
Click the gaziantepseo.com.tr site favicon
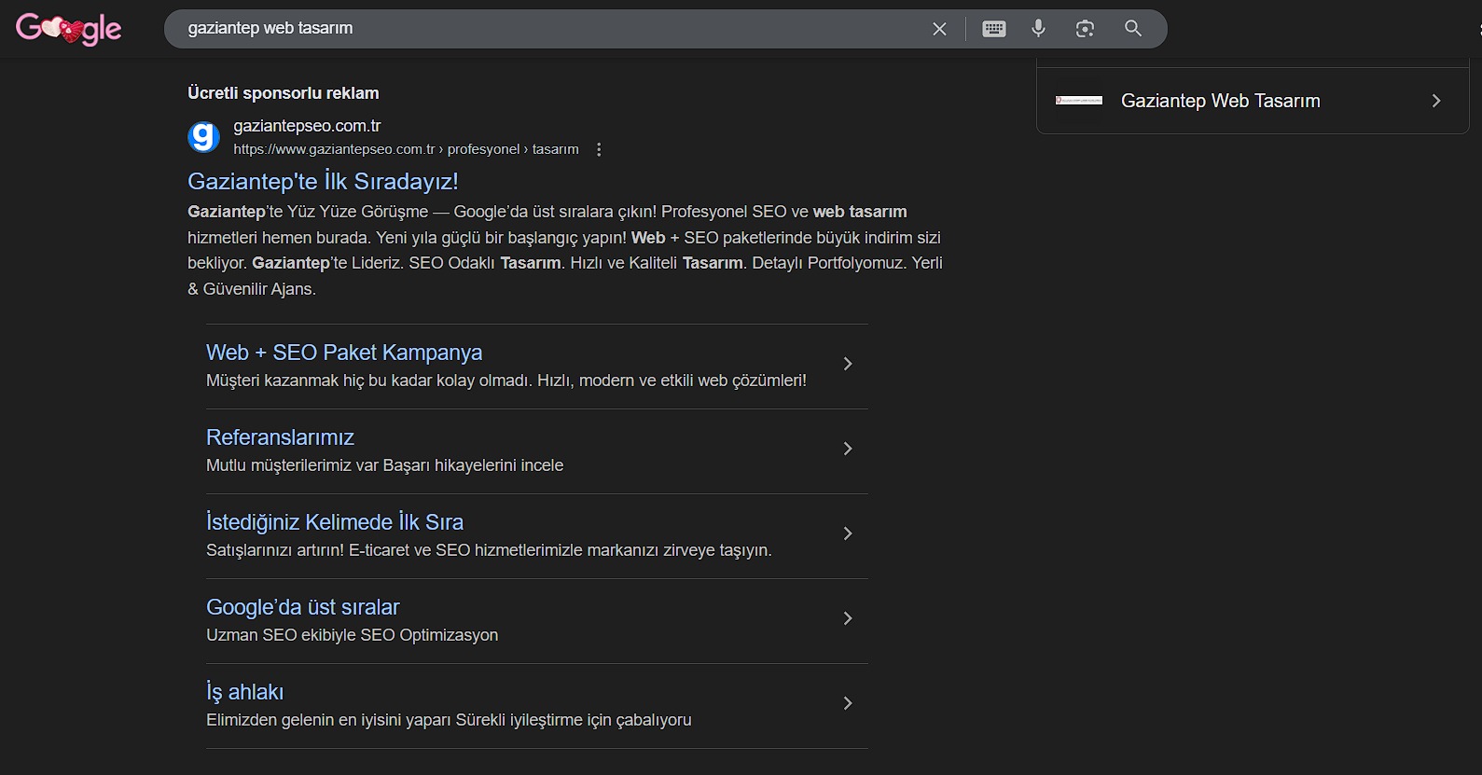point(203,137)
